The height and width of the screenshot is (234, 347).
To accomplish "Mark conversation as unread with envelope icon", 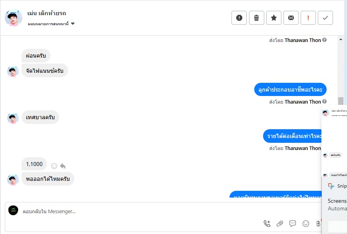I will tap(291, 18).
